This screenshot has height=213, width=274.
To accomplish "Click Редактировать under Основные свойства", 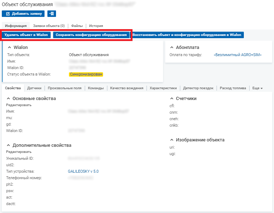I will click(x=19, y=105).
